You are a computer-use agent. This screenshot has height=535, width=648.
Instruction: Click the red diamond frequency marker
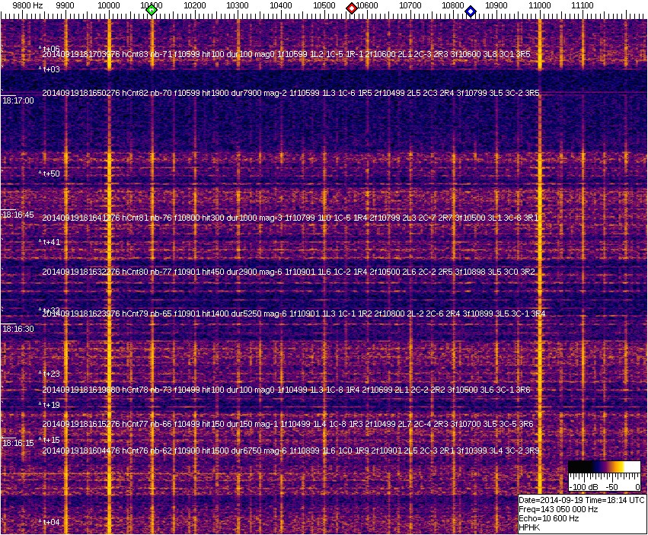click(x=352, y=8)
